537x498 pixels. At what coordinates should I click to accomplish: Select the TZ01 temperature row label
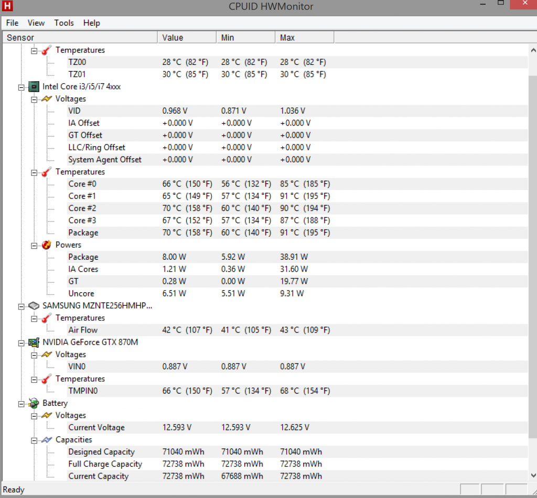[77, 74]
